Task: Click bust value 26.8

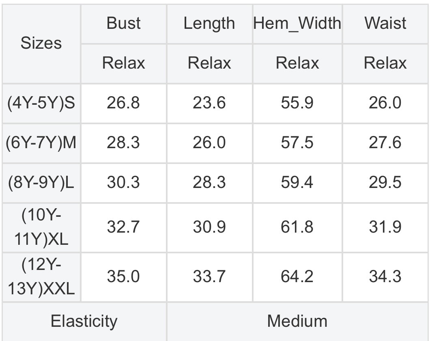Action: tap(123, 103)
